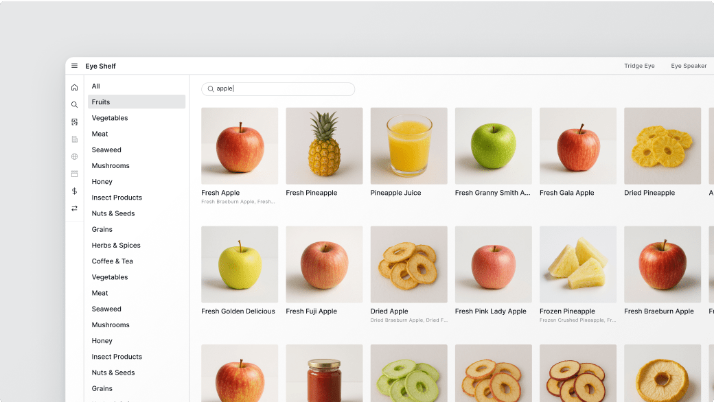
Task: Click the calendar-style icon in sidebar
Action: coord(74,174)
